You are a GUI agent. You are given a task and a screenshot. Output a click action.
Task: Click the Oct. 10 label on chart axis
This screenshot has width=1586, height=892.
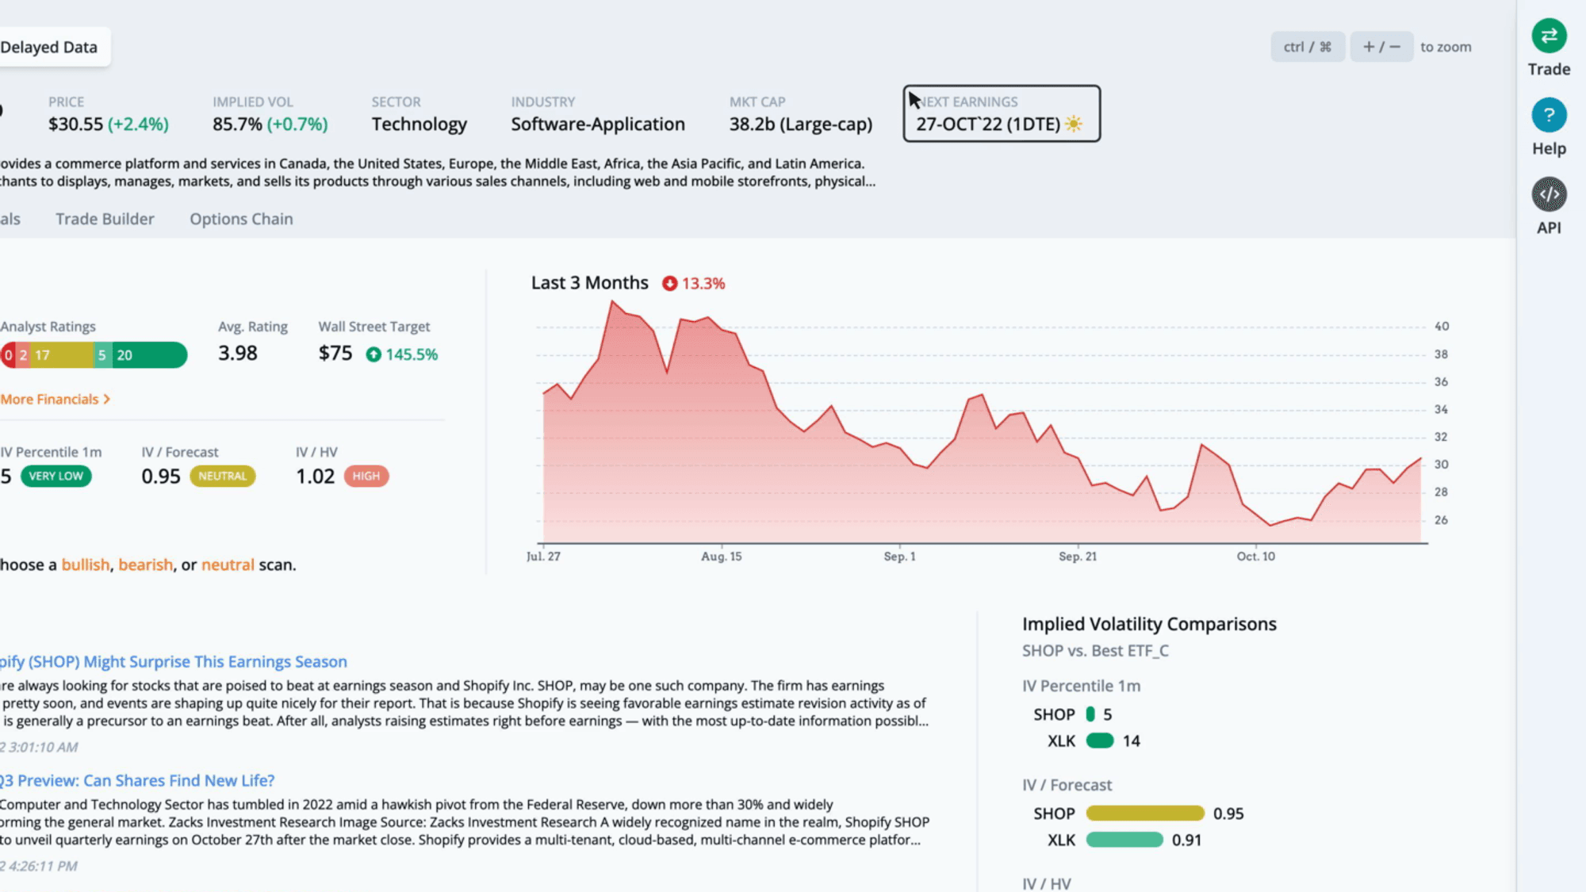click(x=1256, y=557)
